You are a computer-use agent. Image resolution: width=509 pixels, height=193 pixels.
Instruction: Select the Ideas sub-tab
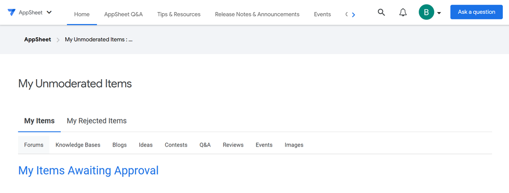tap(146, 145)
